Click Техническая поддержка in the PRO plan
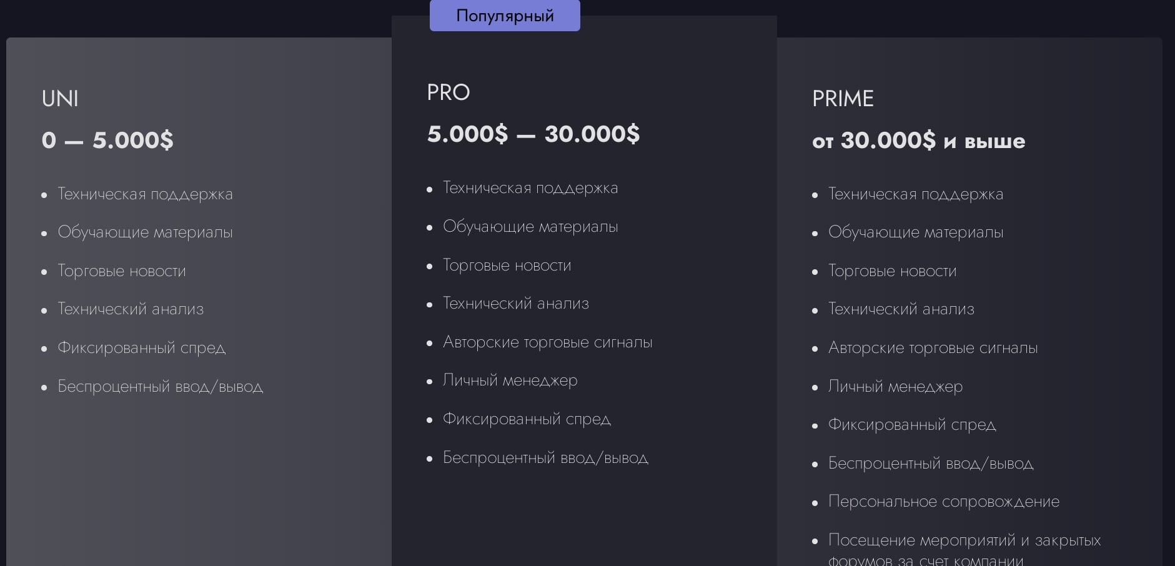The height and width of the screenshot is (566, 1175). click(530, 188)
